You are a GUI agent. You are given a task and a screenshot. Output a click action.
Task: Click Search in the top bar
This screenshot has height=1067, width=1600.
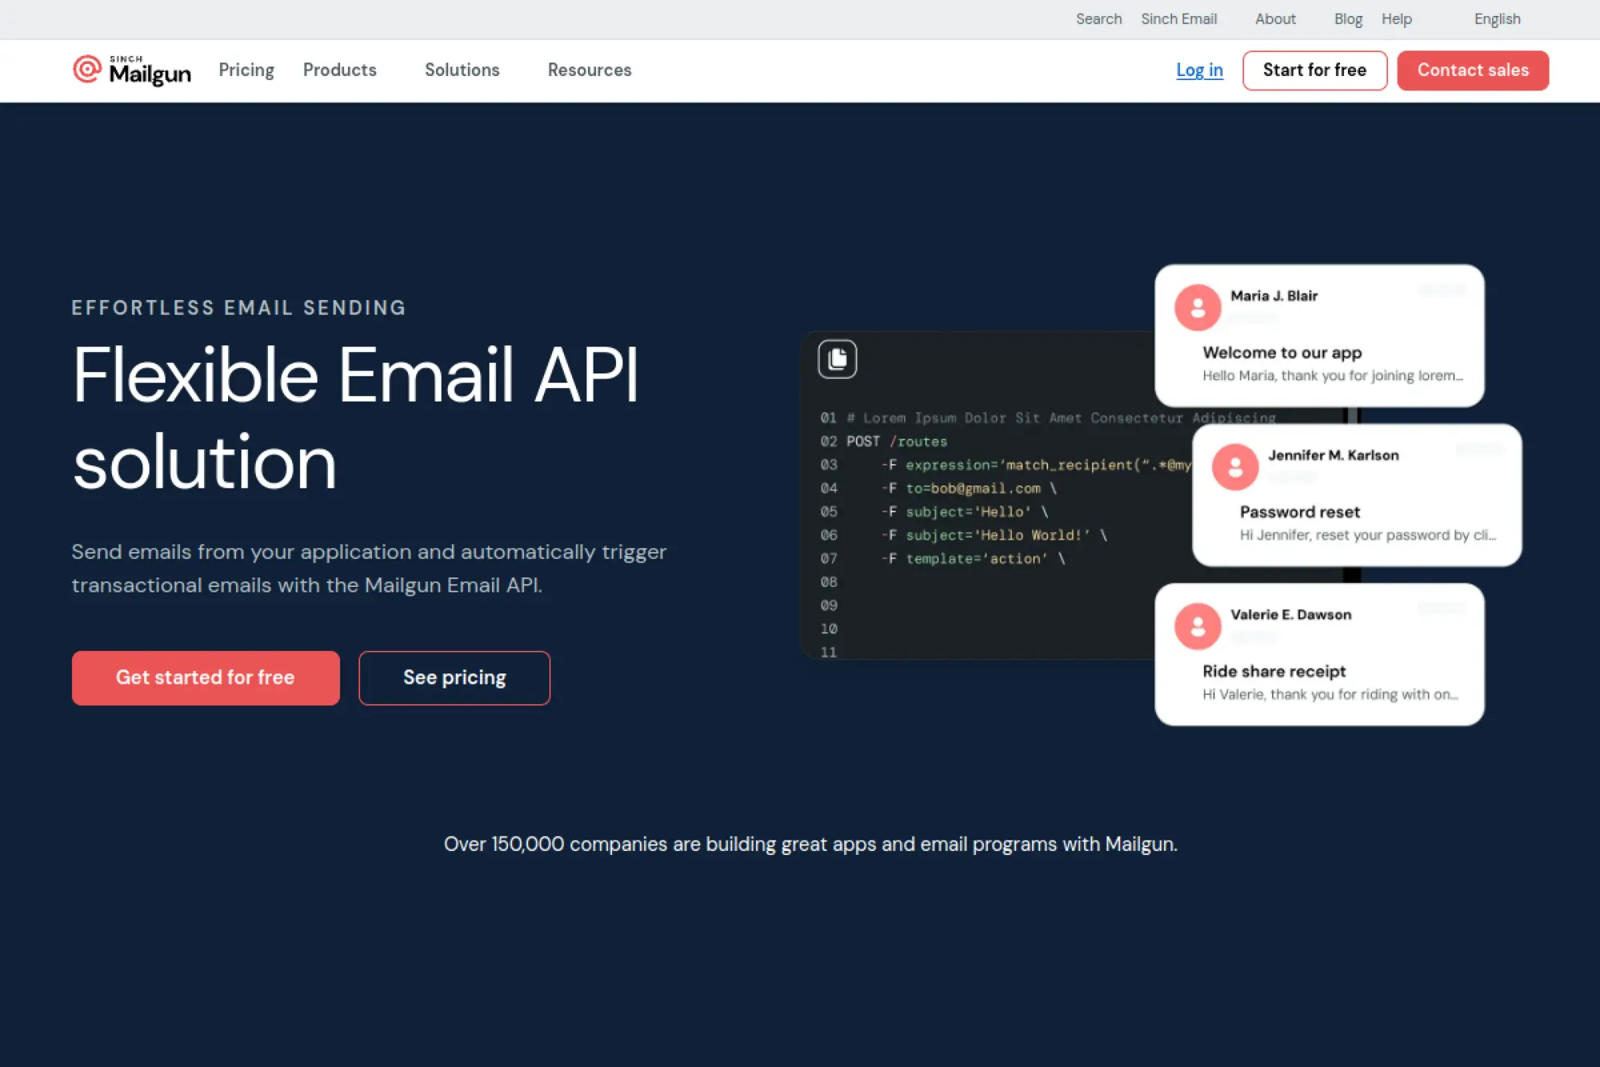coord(1098,19)
